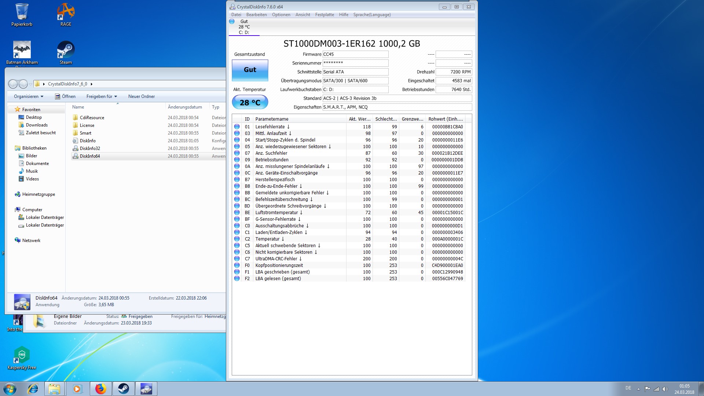This screenshot has width=704, height=396.
Task: Select the DiskInfo32 application icon
Action: click(x=76, y=148)
